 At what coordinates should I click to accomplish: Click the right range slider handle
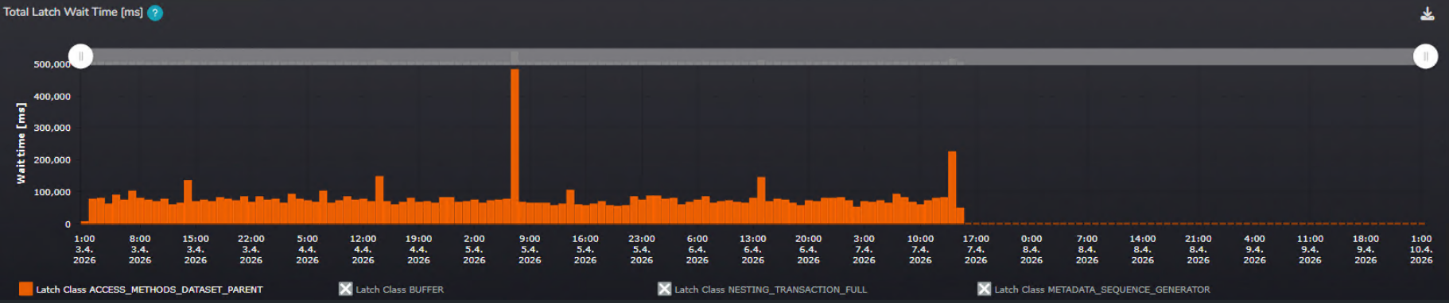tap(1425, 56)
